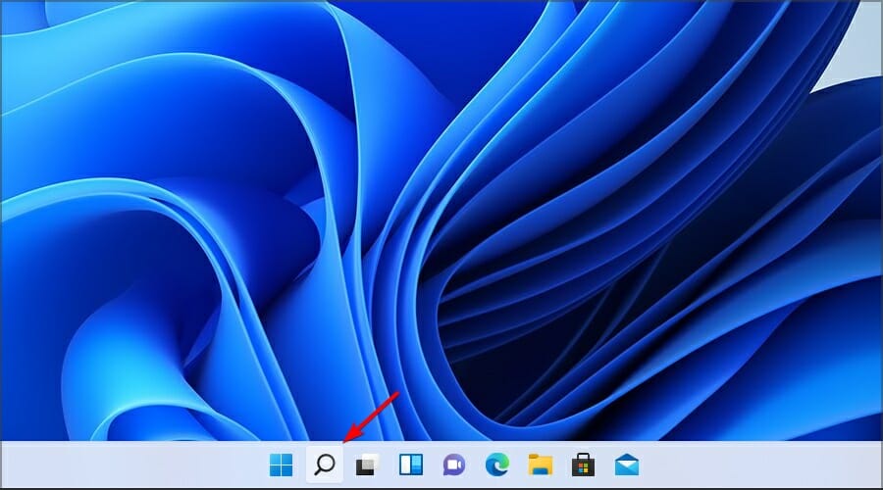Open the Mail app
883x490 pixels.
coord(626,465)
